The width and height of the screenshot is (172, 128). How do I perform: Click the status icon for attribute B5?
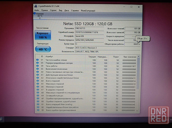click(38, 110)
